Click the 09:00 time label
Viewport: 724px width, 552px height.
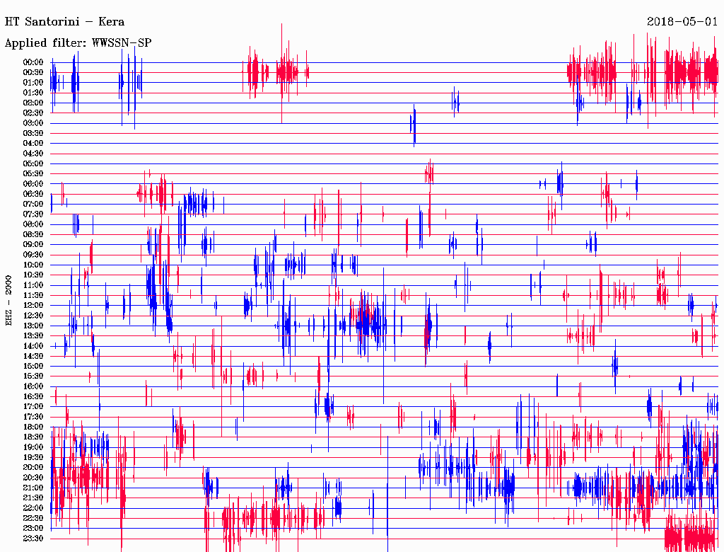(34, 245)
